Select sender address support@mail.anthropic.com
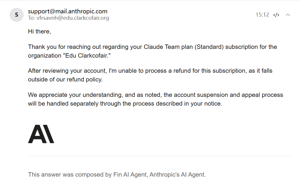The image size is (300, 192). (68, 11)
